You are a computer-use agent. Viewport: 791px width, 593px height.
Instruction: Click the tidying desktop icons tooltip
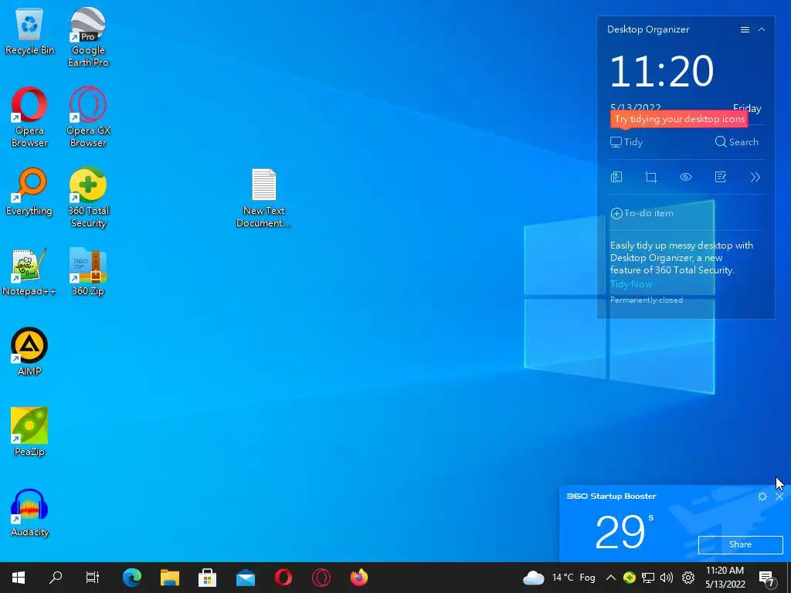pyautogui.click(x=679, y=120)
